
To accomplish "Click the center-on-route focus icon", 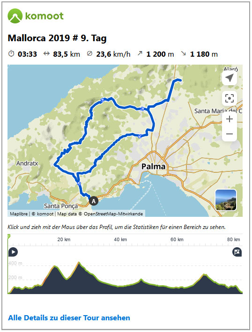I will [230, 98].
